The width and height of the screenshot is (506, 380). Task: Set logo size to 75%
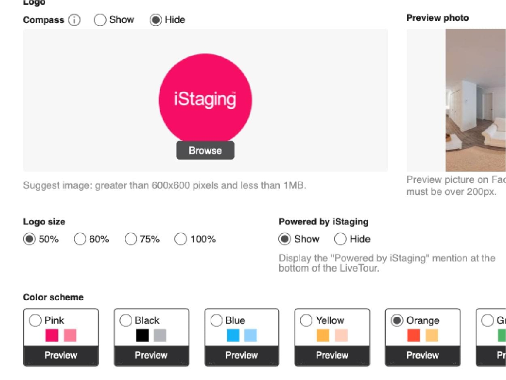tap(131, 239)
